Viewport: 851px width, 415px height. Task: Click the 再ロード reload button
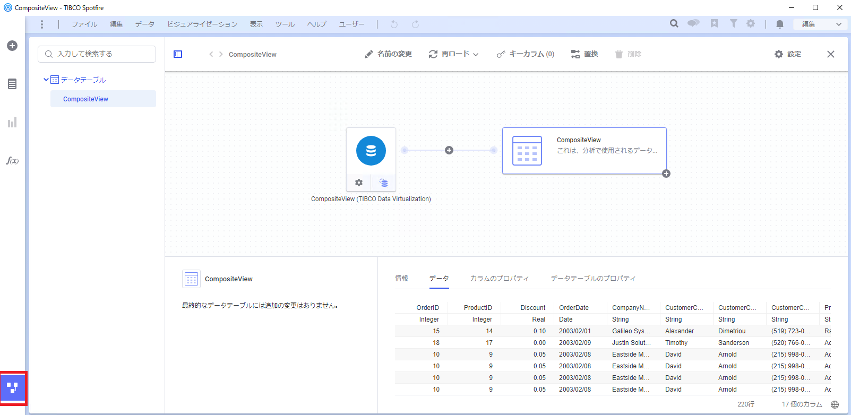click(x=449, y=54)
